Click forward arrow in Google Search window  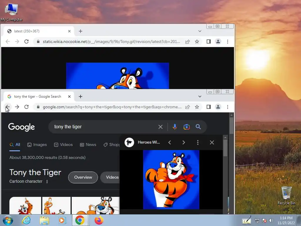17,107
